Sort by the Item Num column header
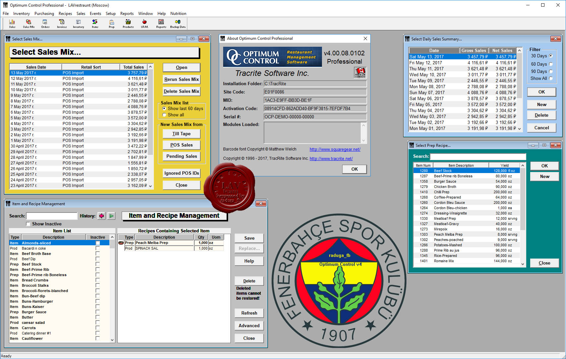Screen dimensions: 566x359 point(423,165)
